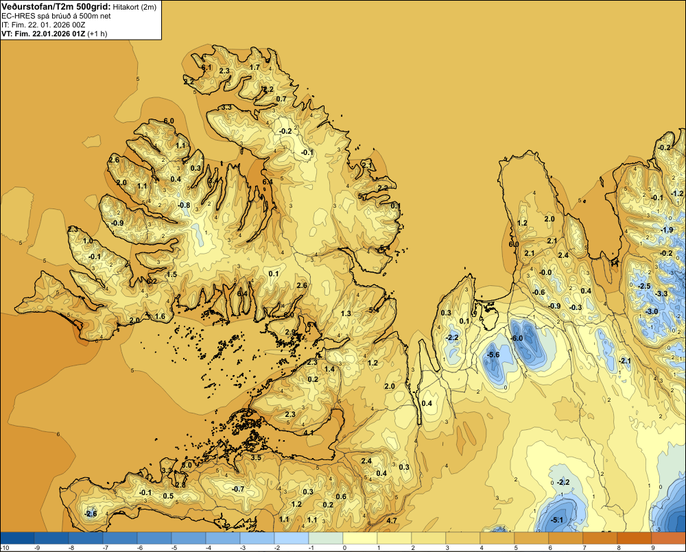Click the legend swatch between -4 and -3
Image resolution: width=686 pixels, height=552 pixels.
pyautogui.click(x=223, y=538)
